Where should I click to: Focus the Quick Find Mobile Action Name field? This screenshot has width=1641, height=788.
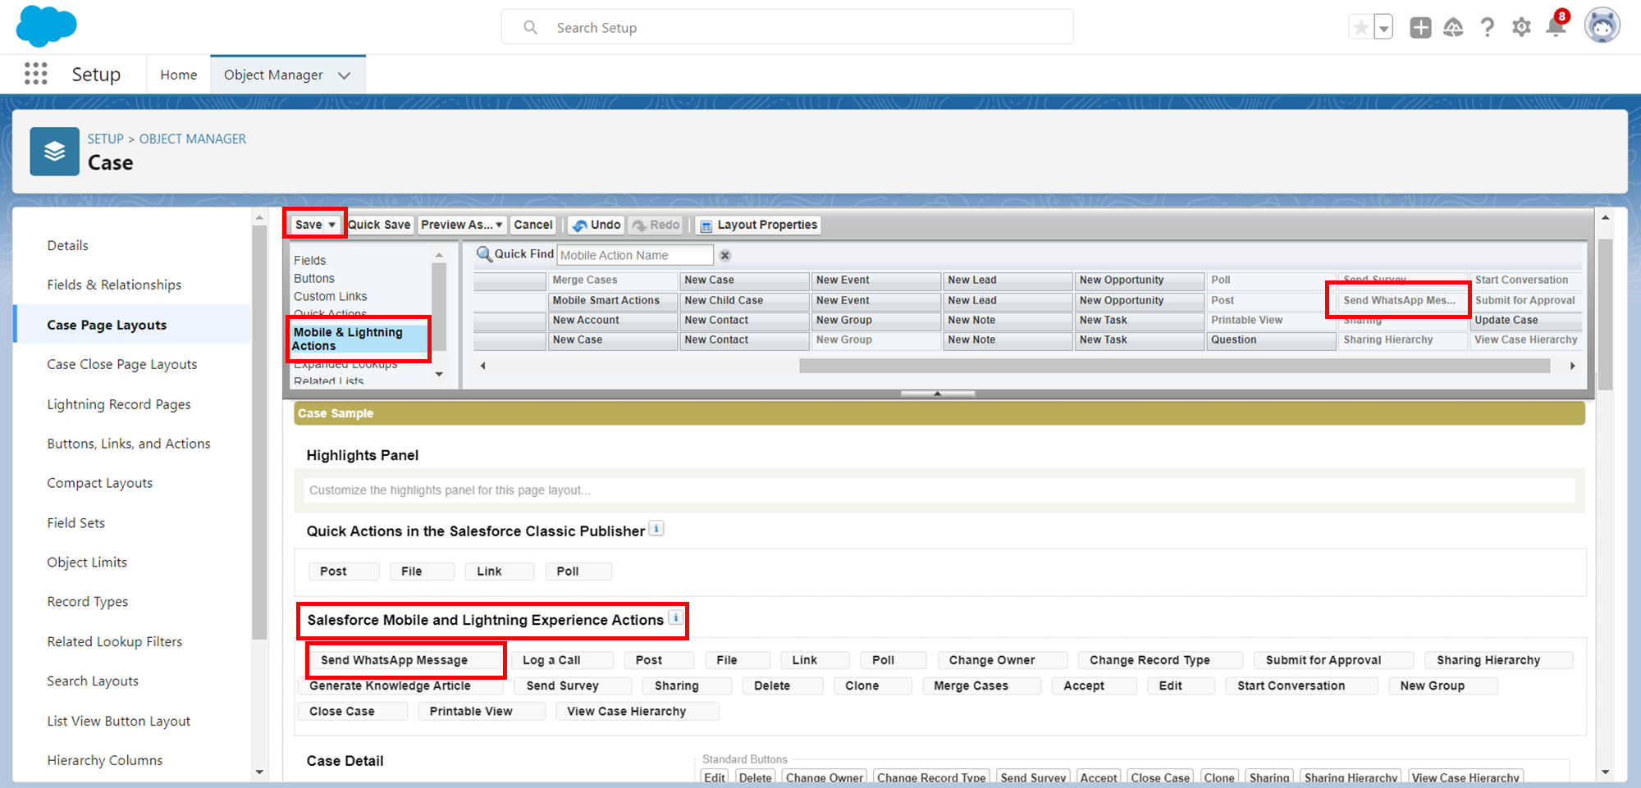point(635,255)
